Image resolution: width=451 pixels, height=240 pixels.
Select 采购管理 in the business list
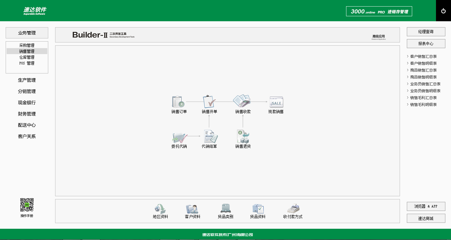tap(27, 45)
